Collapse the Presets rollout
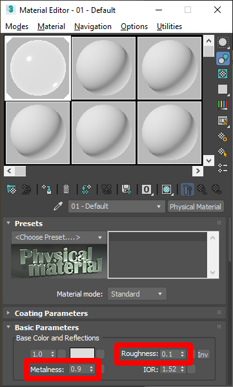Viewport: 233px width, 387px height. (8, 223)
